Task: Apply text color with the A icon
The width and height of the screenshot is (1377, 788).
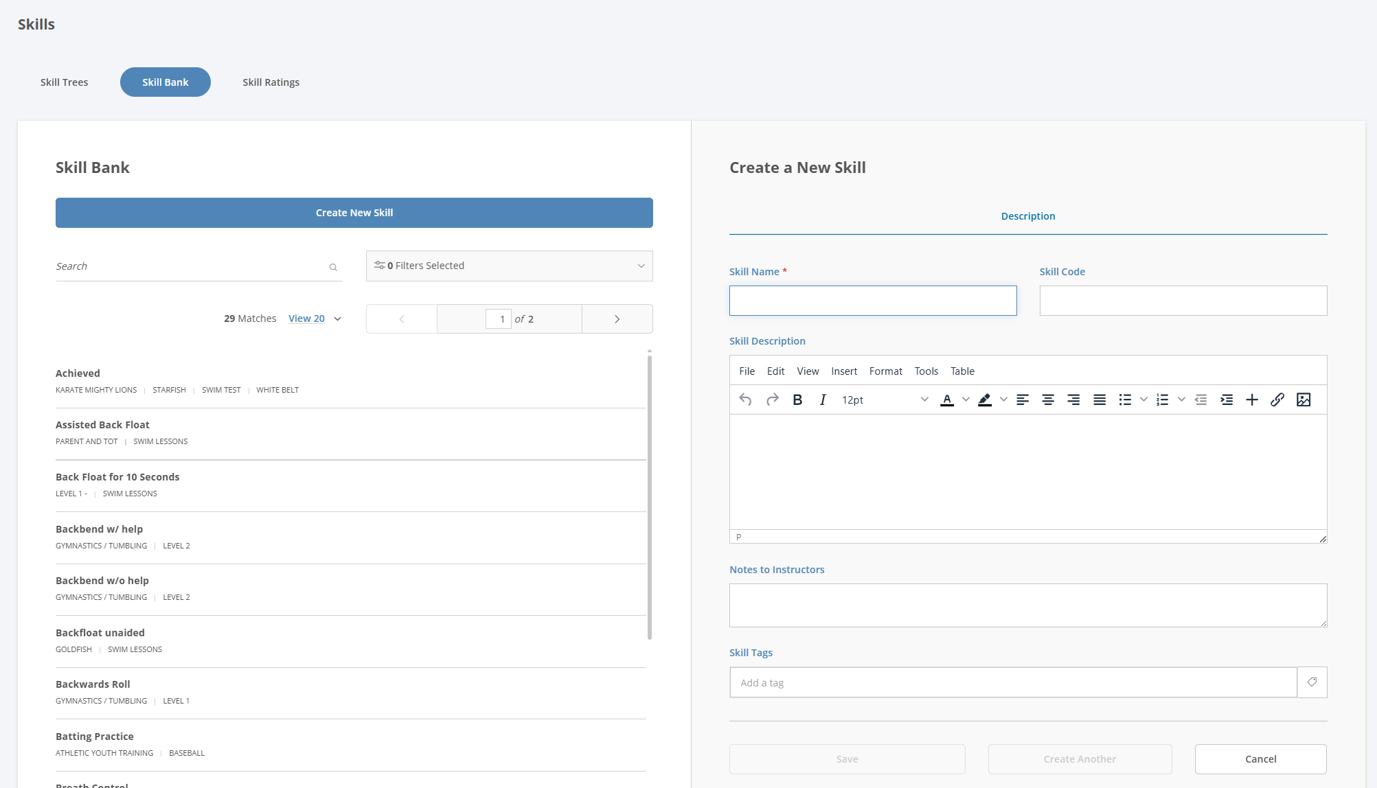Action: click(947, 399)
